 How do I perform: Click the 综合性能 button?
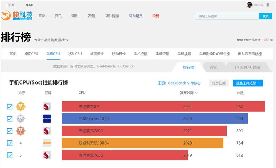pyautogui.click(x=219, y=83)
